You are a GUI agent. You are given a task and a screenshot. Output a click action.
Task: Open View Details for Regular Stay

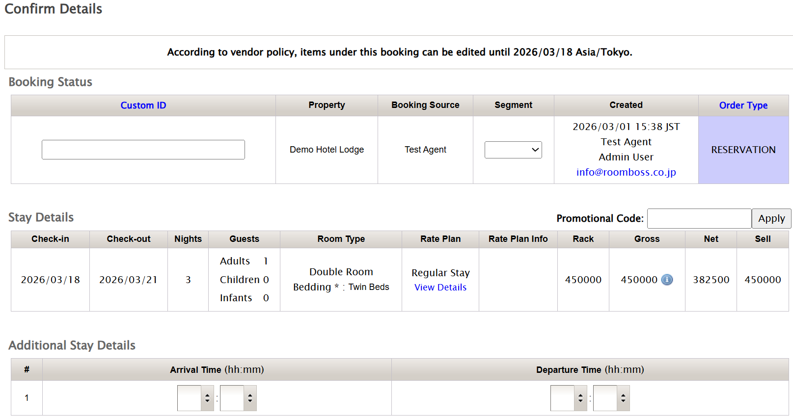point(440,287)
